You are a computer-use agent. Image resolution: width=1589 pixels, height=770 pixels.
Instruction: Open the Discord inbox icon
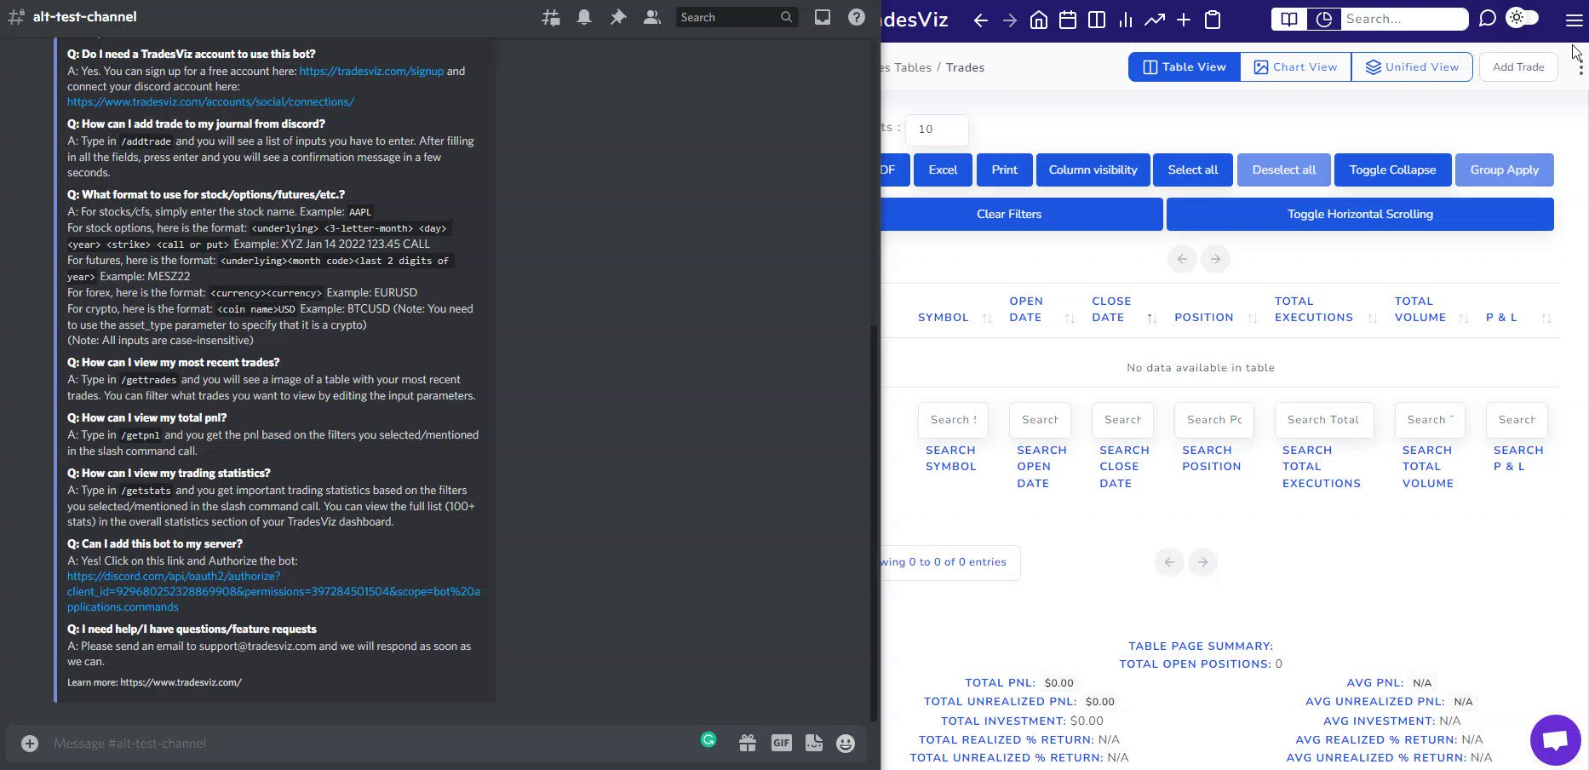[823, 17]
